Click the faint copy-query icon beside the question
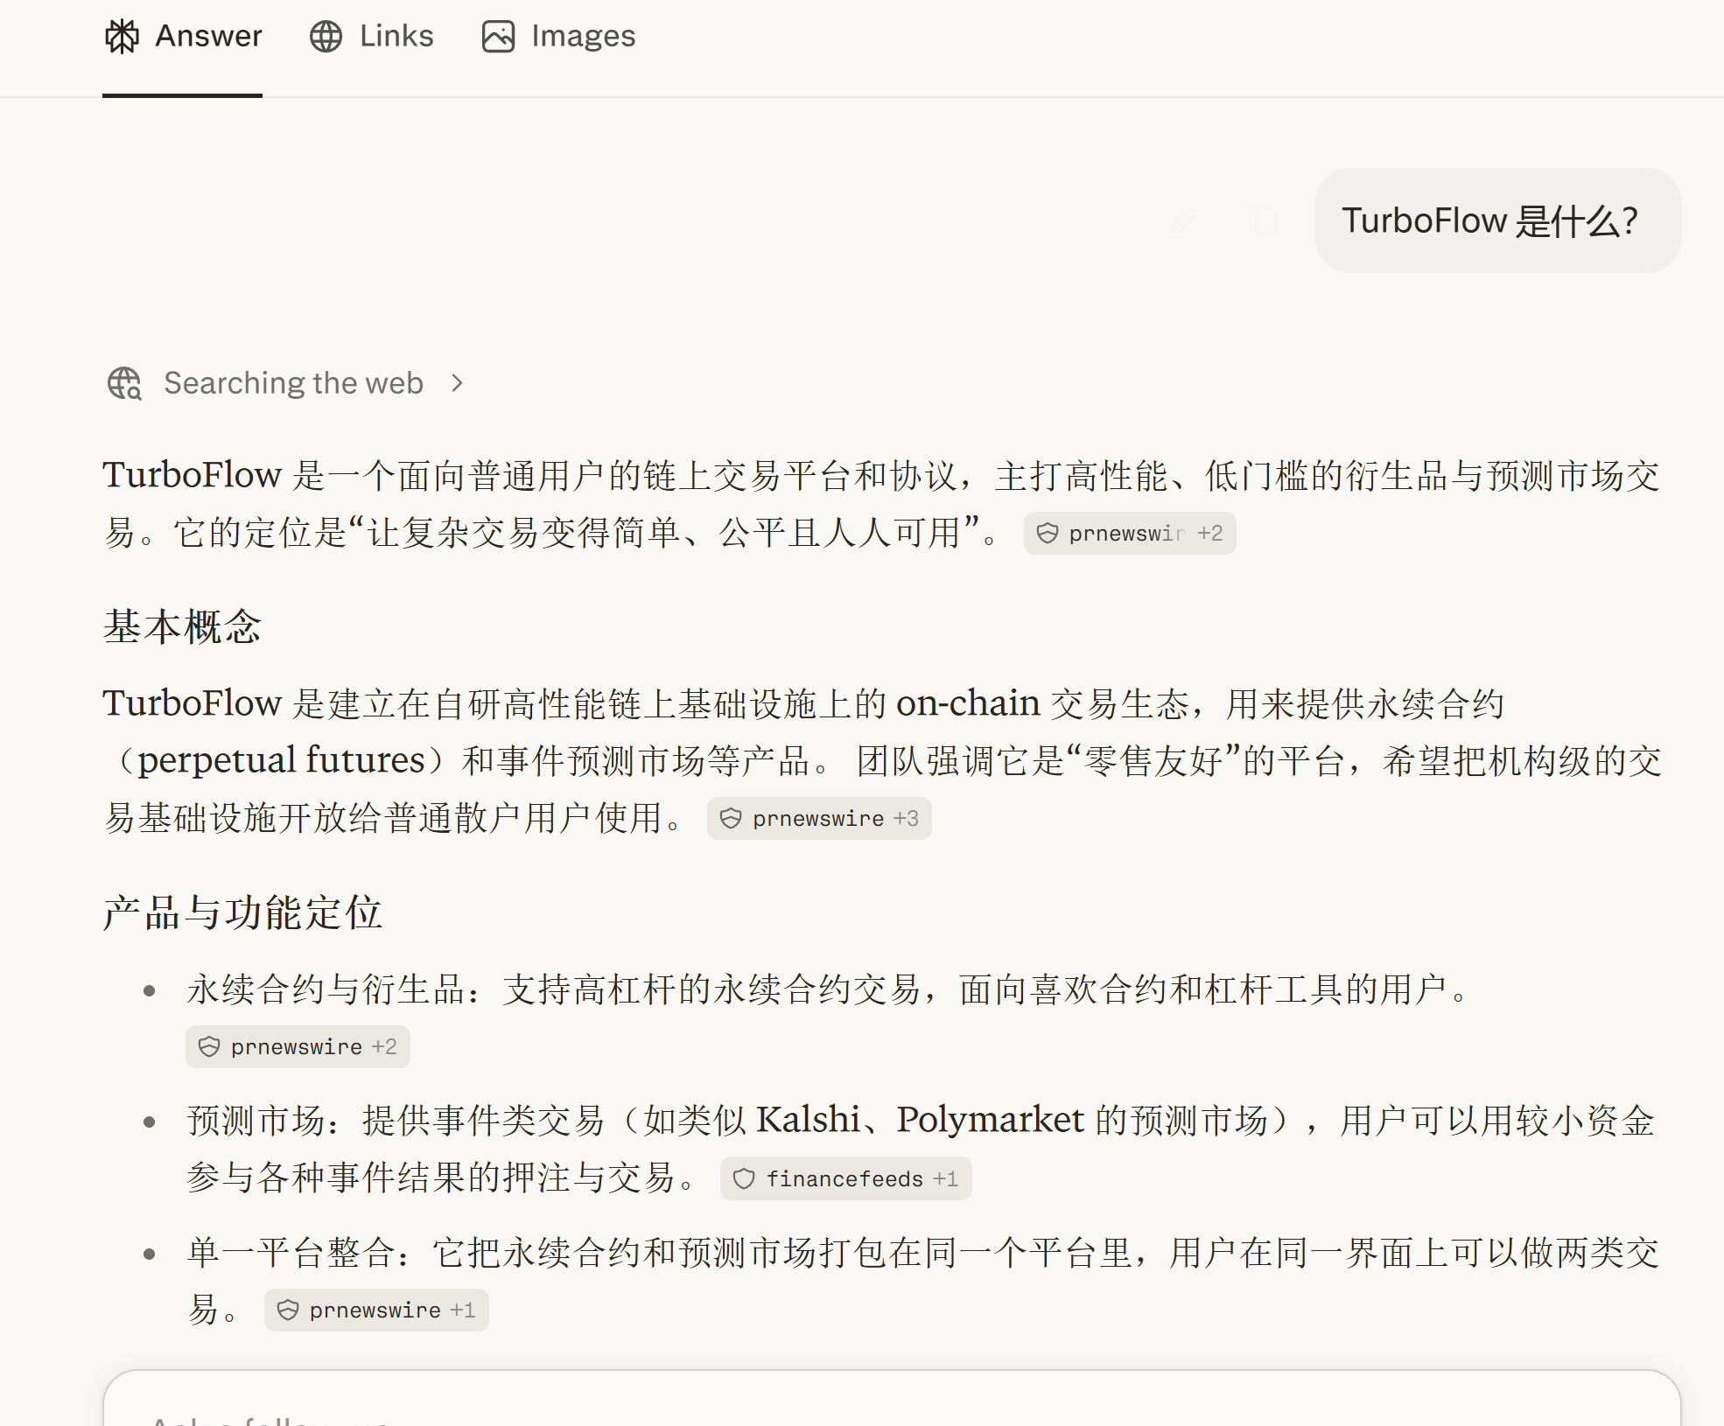 click(x=1262, y=220)
